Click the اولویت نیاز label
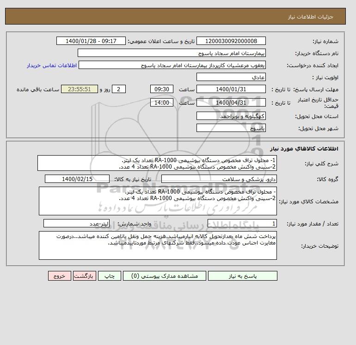Image resolution: width=356 pixels, height=345 pixels. coord(325,77)
